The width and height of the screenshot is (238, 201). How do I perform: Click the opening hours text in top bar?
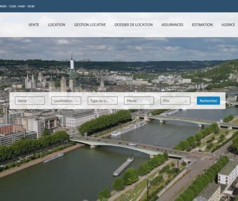pos(17,6)
